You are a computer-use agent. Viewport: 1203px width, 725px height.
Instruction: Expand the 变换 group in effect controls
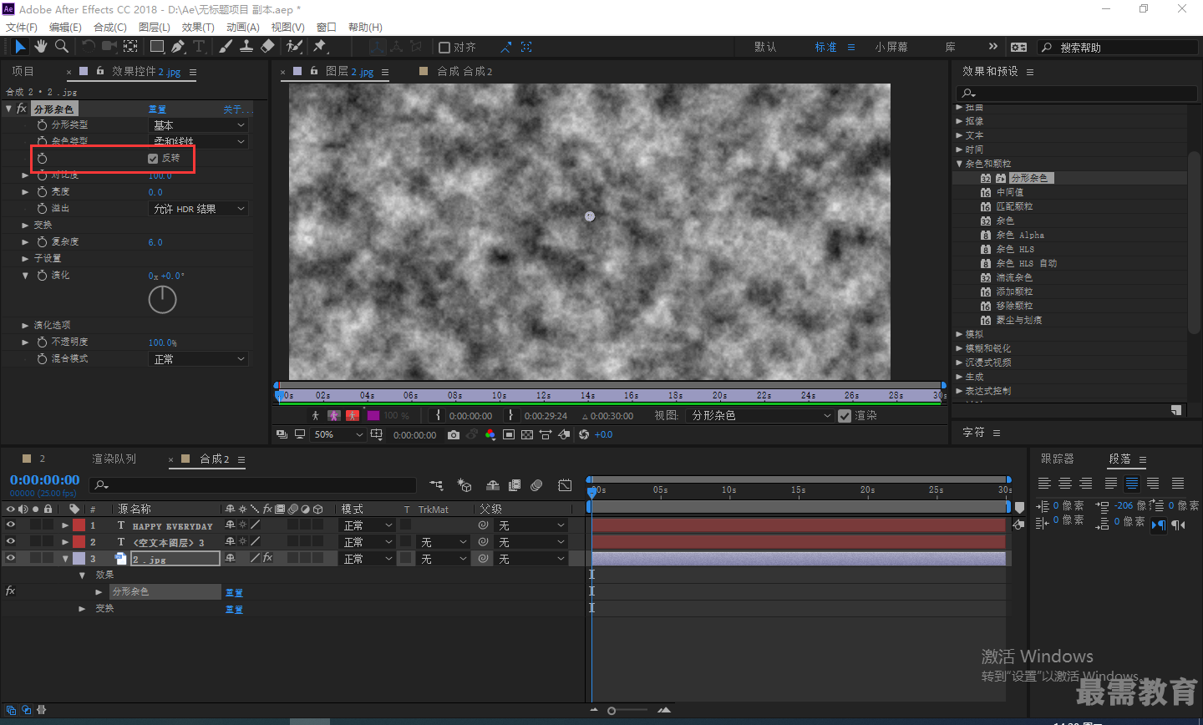click(x=25, y=225)
